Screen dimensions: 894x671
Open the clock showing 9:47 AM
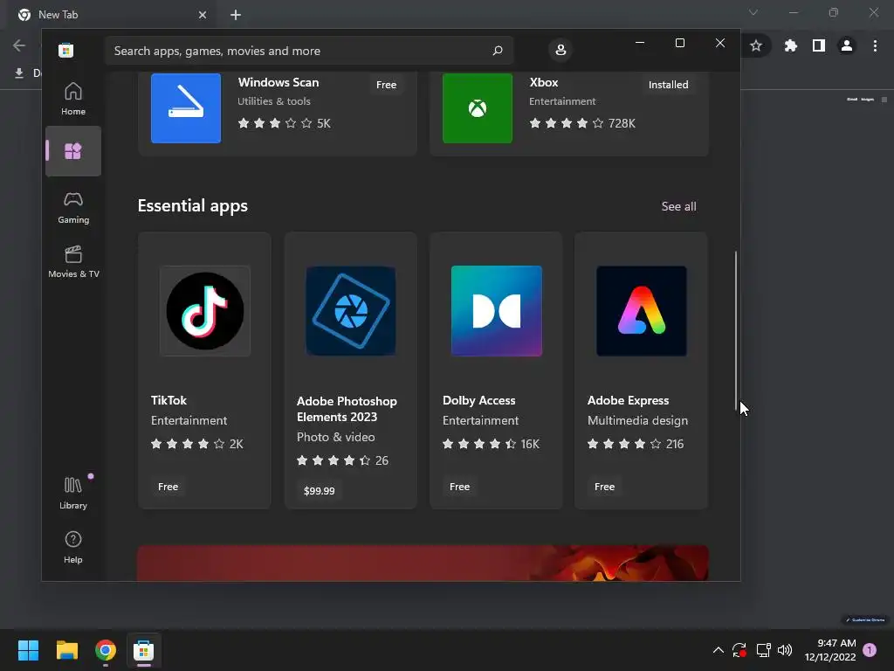coord(830,650)
